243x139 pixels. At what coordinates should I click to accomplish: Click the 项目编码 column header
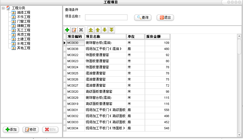coord(75,37)
